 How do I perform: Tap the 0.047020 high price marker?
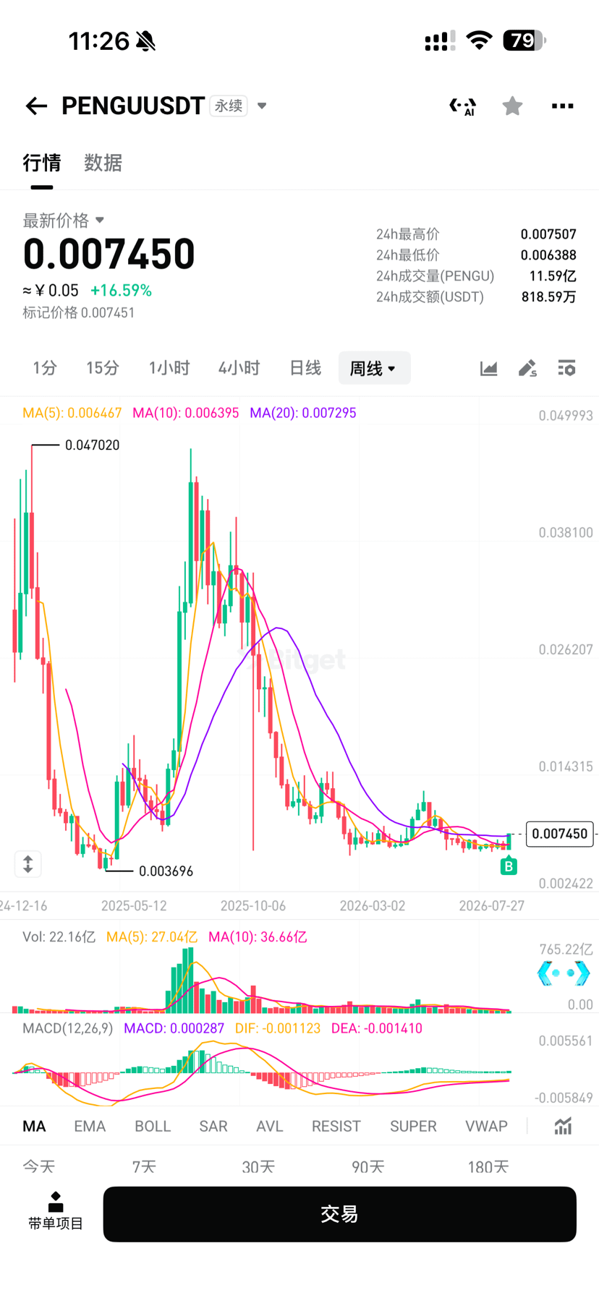tap(92, 445)
